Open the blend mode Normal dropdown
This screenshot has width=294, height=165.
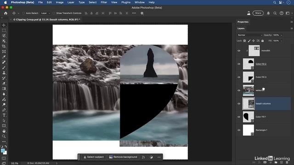250,35
